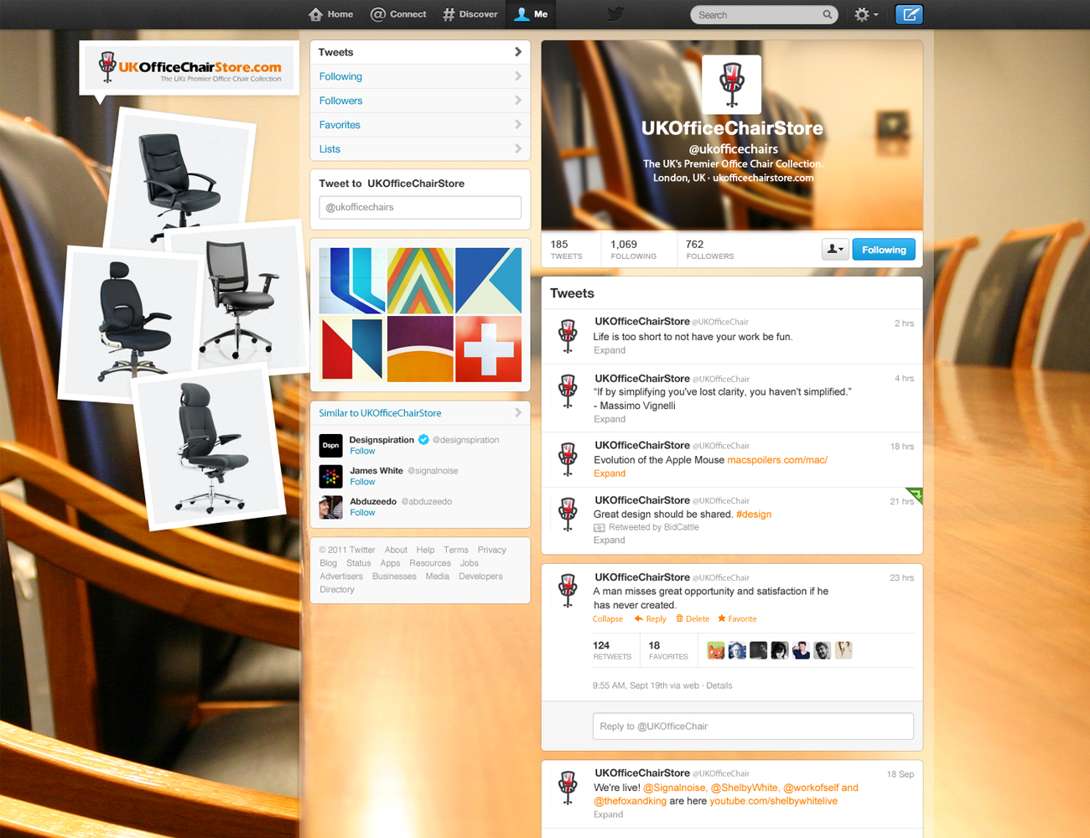Click avatar beside Massimo Vignelli quote tweet
Viewport: 1090px width, 838px height.
point(568,392)
